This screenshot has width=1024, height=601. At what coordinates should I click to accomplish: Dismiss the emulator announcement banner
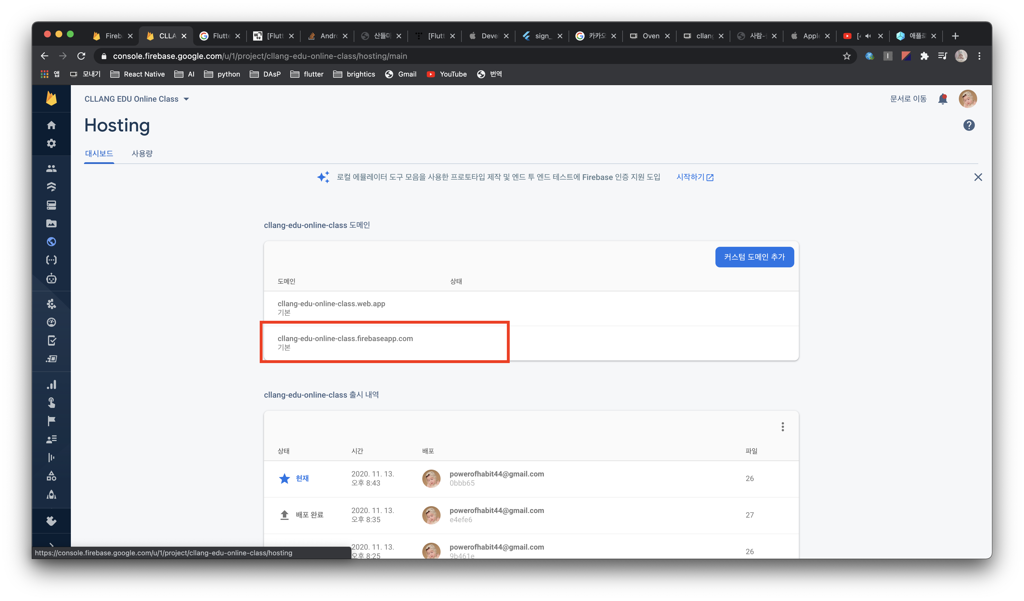(978, 177)
